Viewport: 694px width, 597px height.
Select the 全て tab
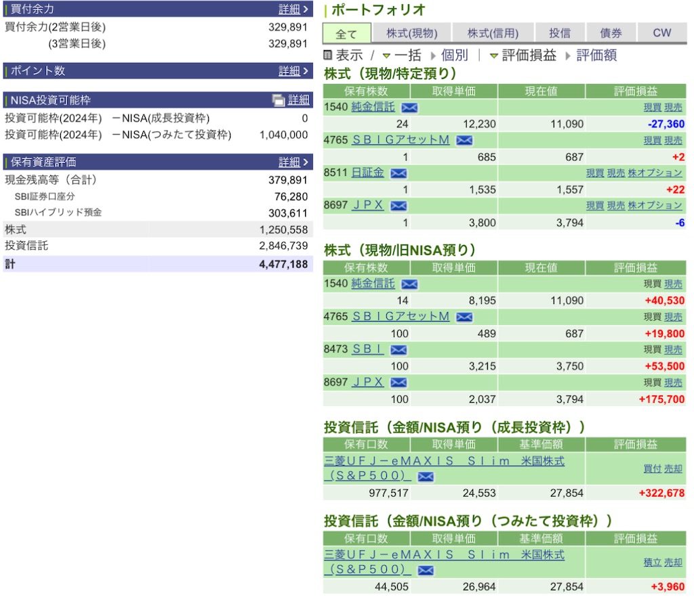pos(346,34)
